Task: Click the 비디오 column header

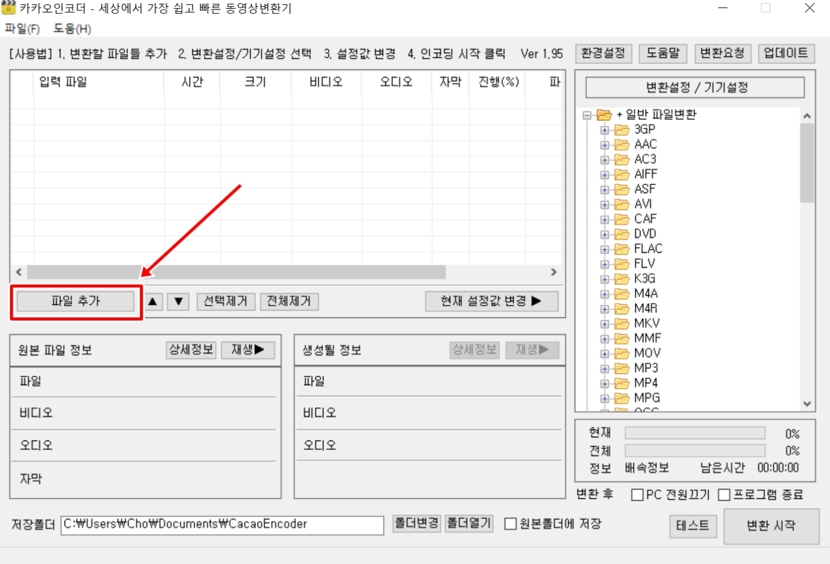Action: (326, 82)
